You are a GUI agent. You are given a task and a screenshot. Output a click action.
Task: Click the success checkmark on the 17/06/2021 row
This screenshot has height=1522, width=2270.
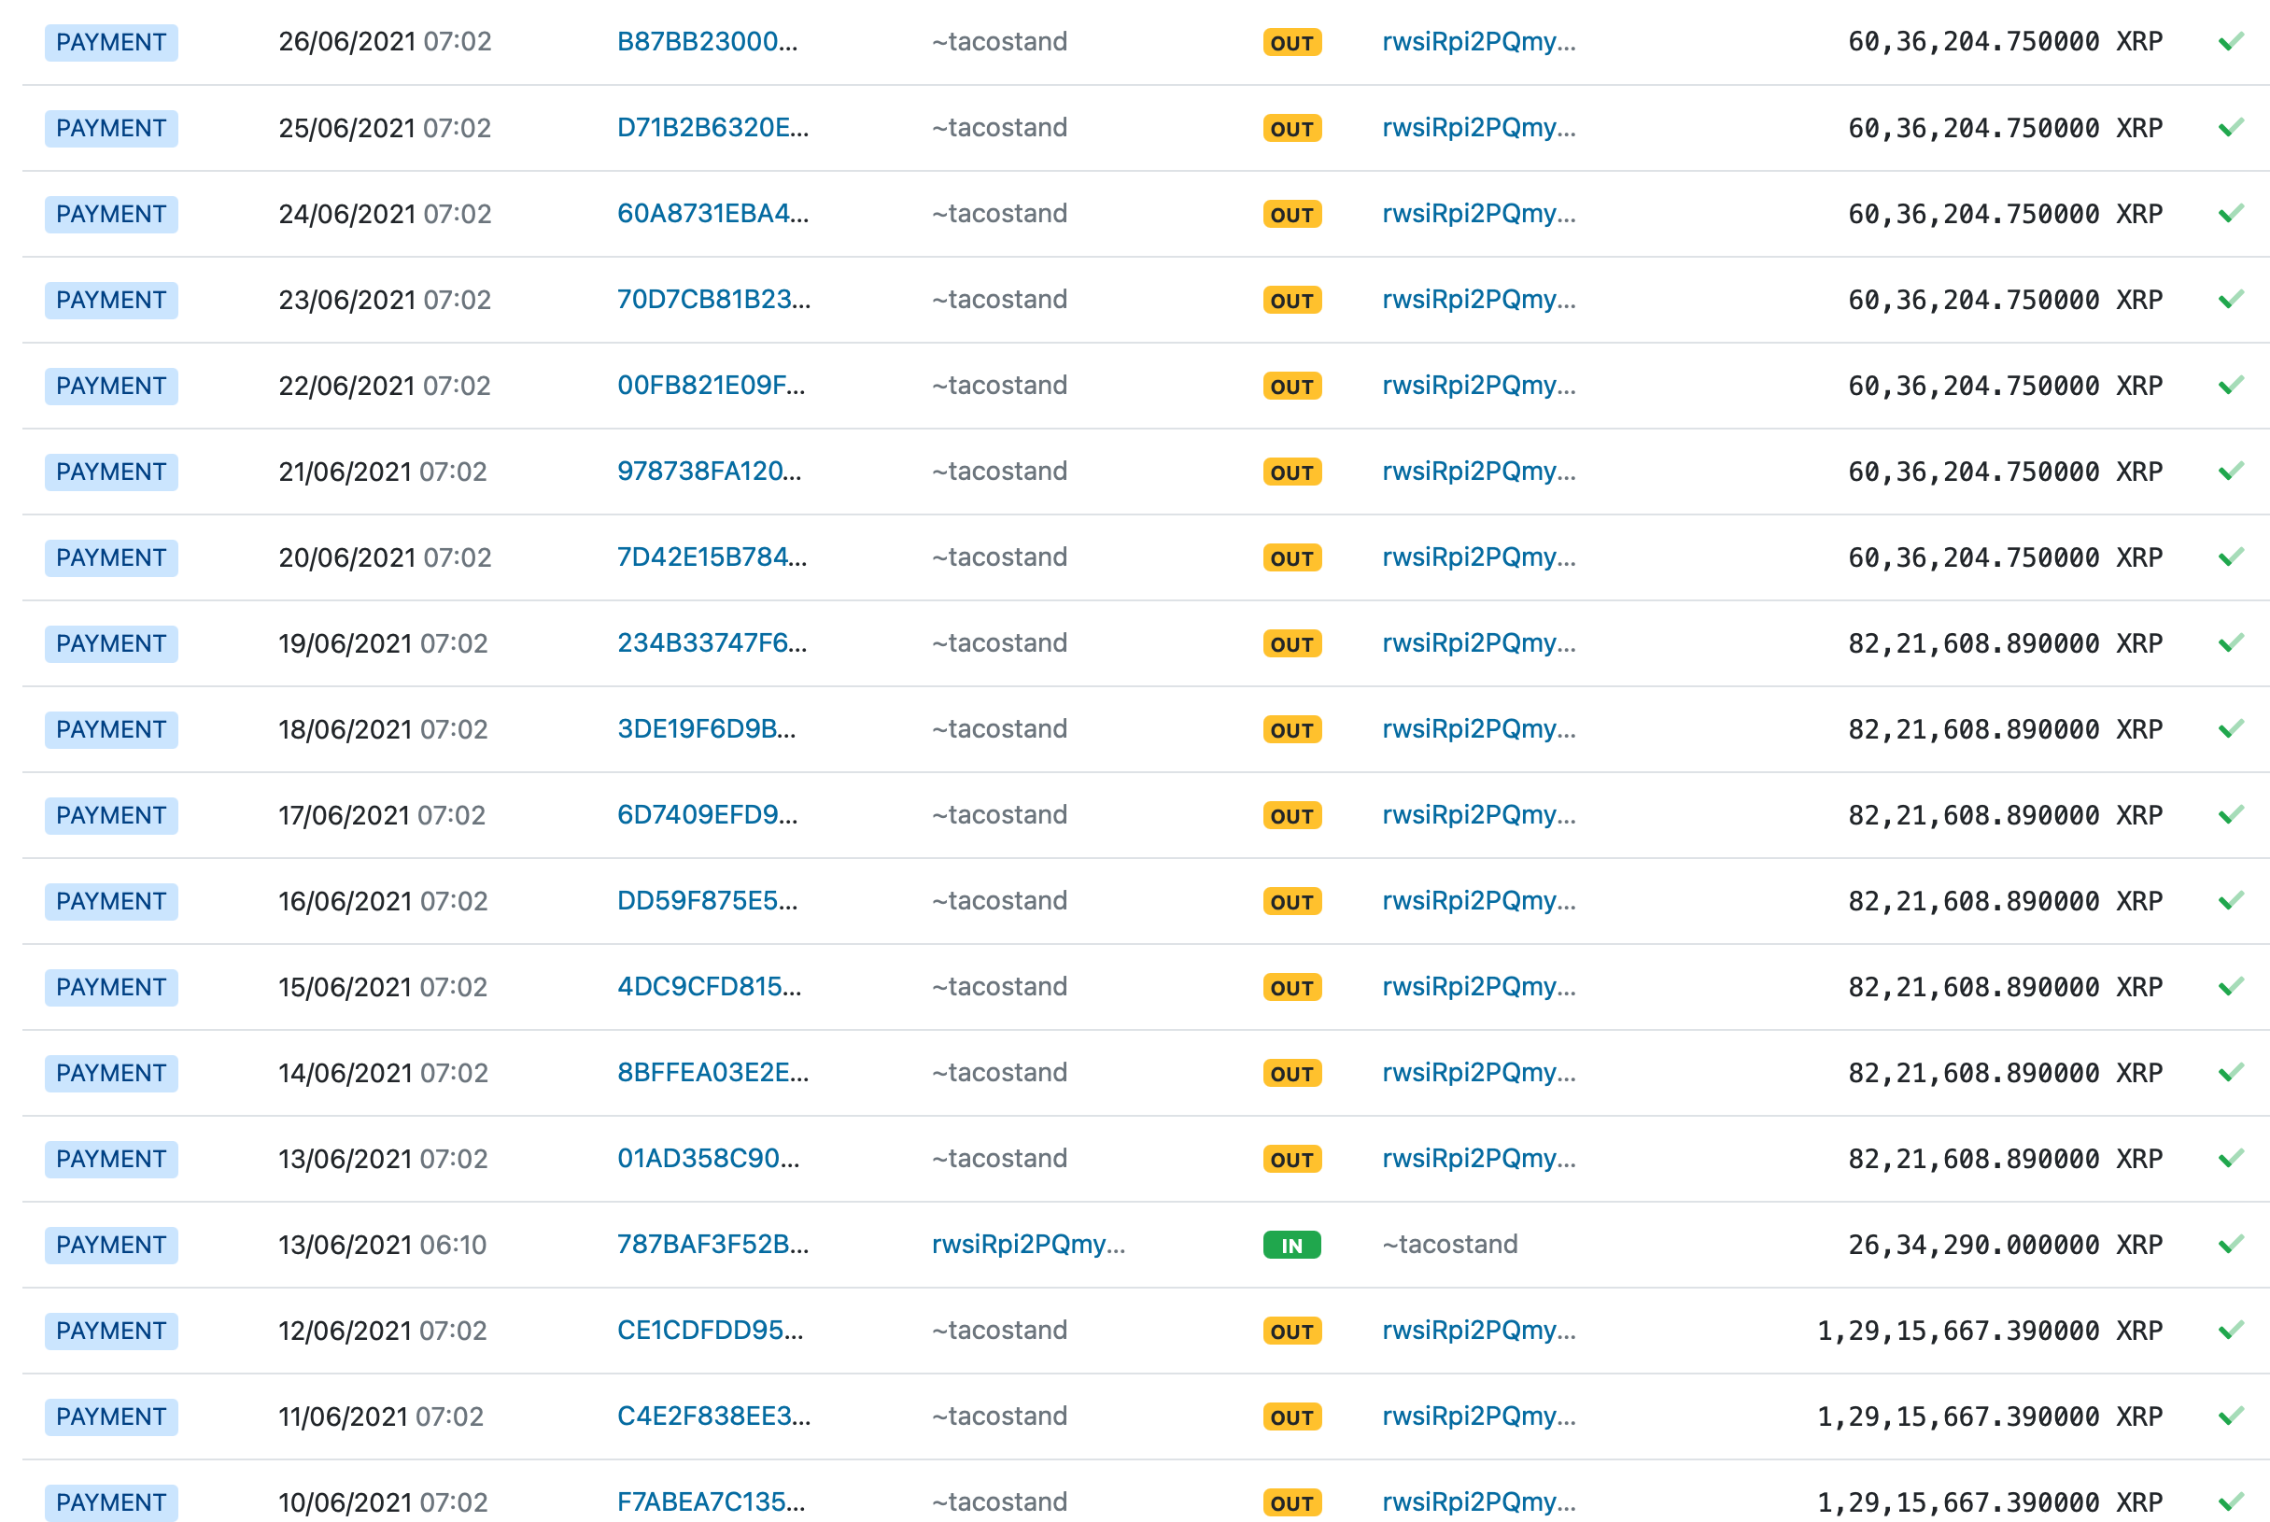[2231, 815]
